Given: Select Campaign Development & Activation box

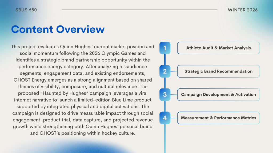Looking at the screenshot, I should tap(219, 95).
